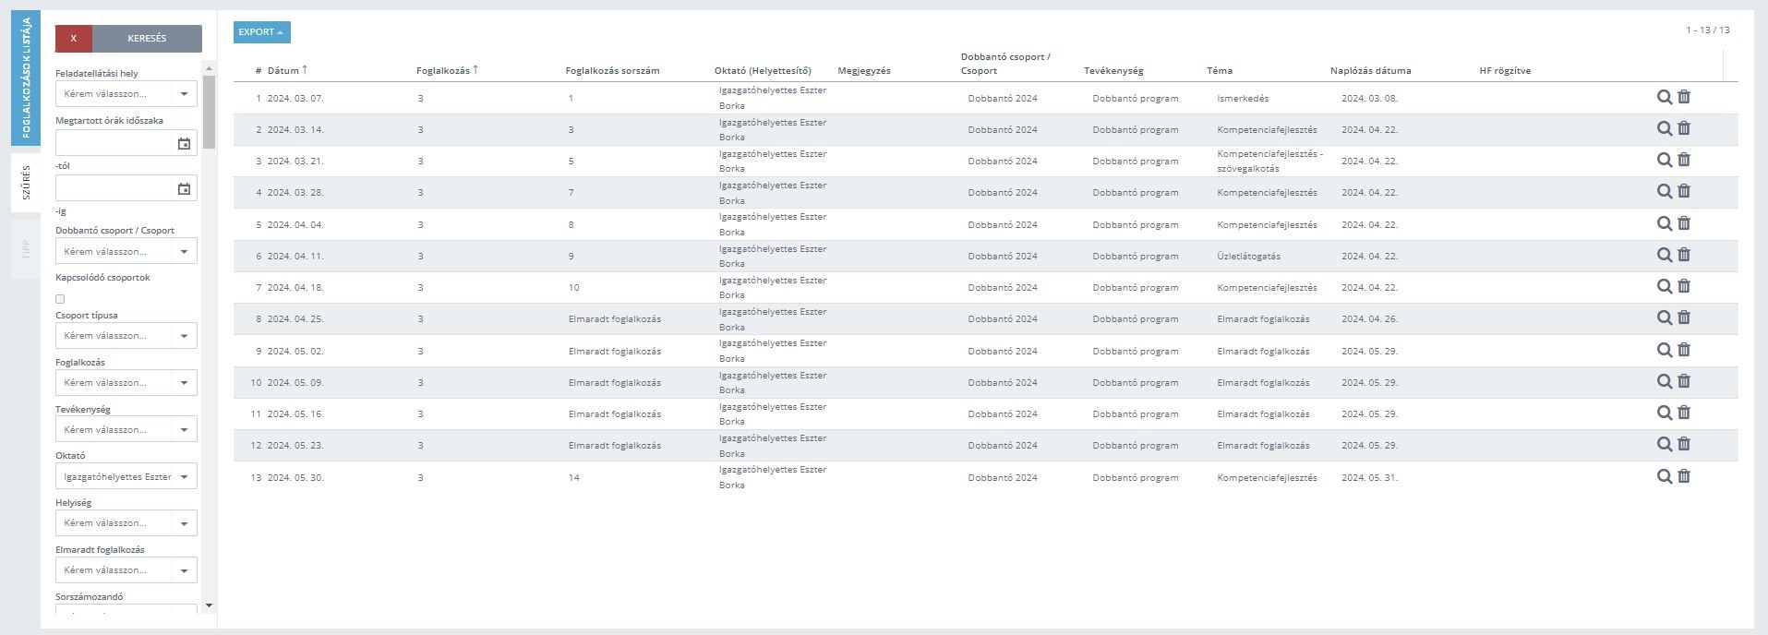Delete the 2024. 03. 07. session row
Screen dimensions: 1768x635
point(1684,97)
